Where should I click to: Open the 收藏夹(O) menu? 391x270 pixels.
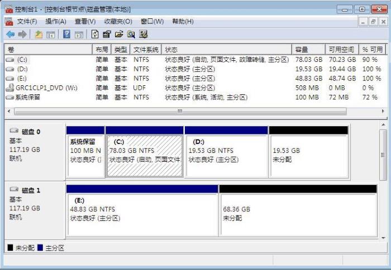click(118, 22)
